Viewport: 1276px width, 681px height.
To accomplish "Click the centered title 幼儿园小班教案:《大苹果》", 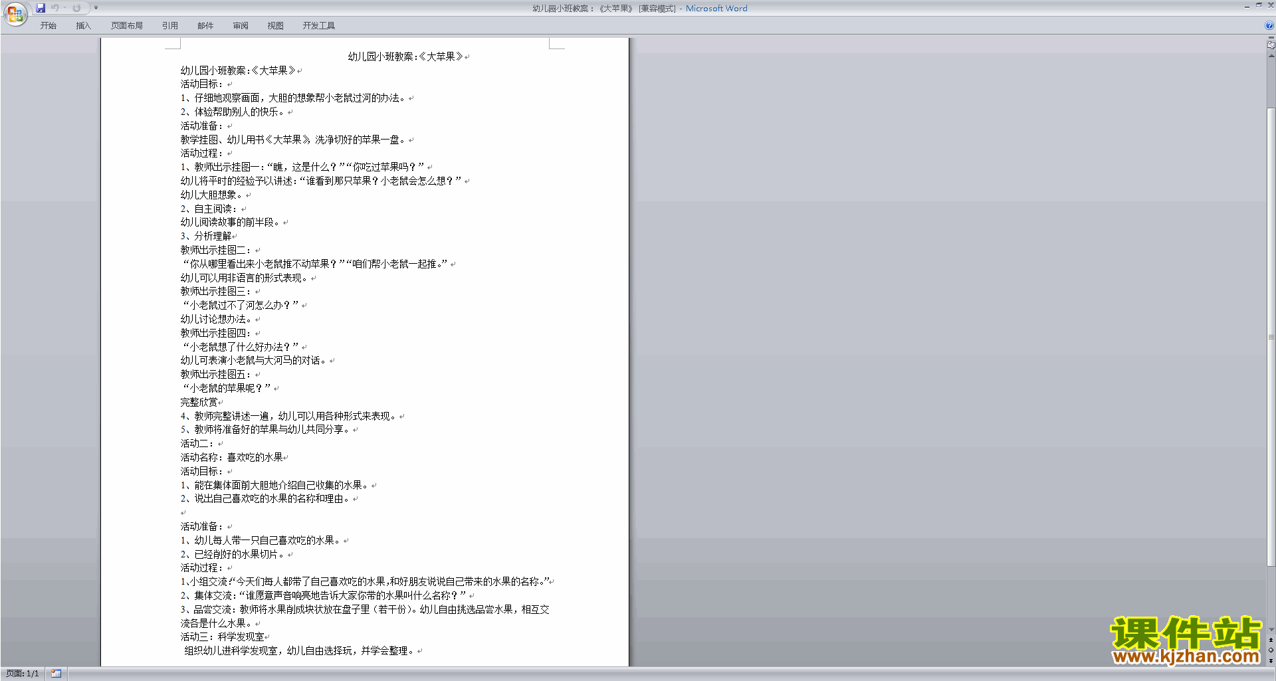I will tap(405, 57).
